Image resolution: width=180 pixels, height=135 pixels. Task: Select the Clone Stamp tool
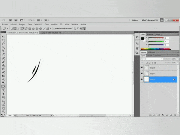3,65
